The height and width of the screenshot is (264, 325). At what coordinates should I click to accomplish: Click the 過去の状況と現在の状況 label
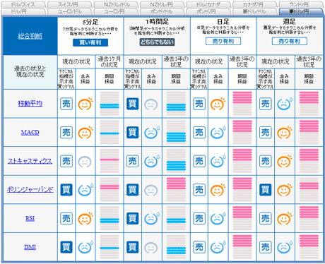(x=30, y=71)
